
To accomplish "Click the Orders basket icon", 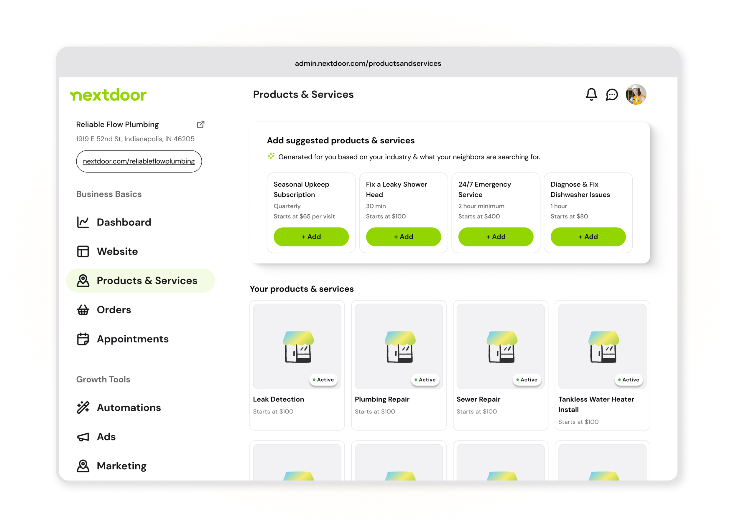I will point(83,310).
